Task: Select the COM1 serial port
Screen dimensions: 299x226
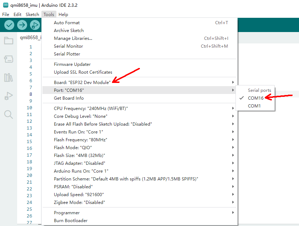Action: 254,106
